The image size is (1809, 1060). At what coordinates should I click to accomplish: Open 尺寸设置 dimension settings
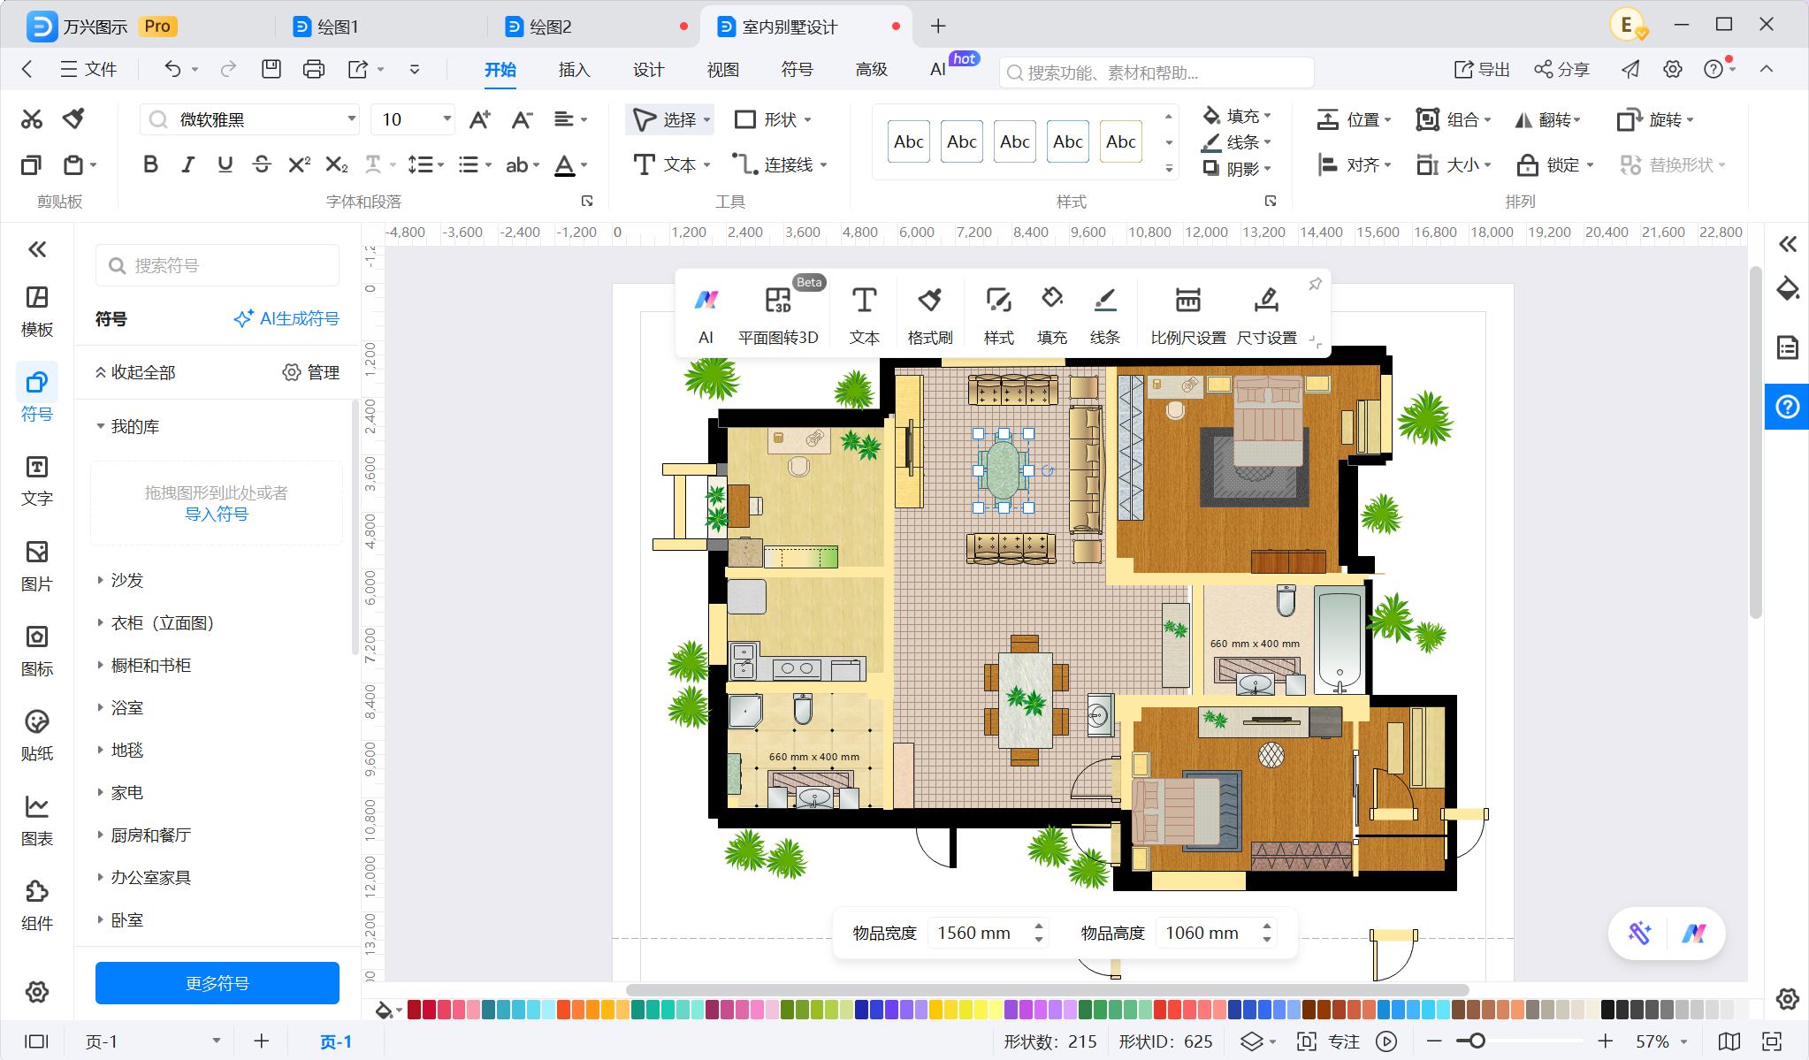coord(1266,315)
